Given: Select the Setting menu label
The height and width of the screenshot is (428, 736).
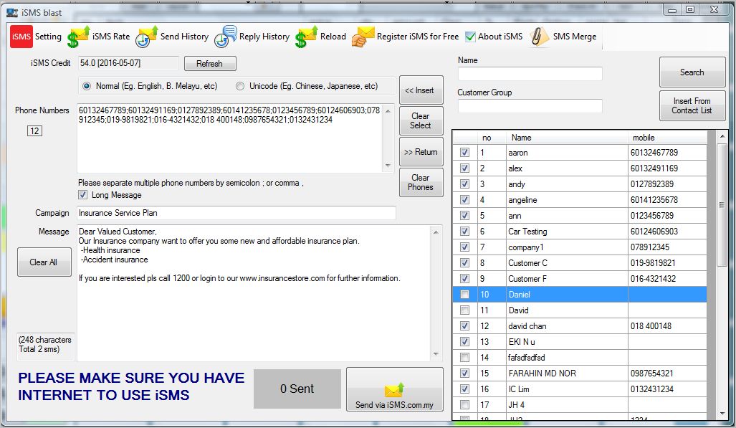Looking at the screenshot, I should click(x=48, y=37).
